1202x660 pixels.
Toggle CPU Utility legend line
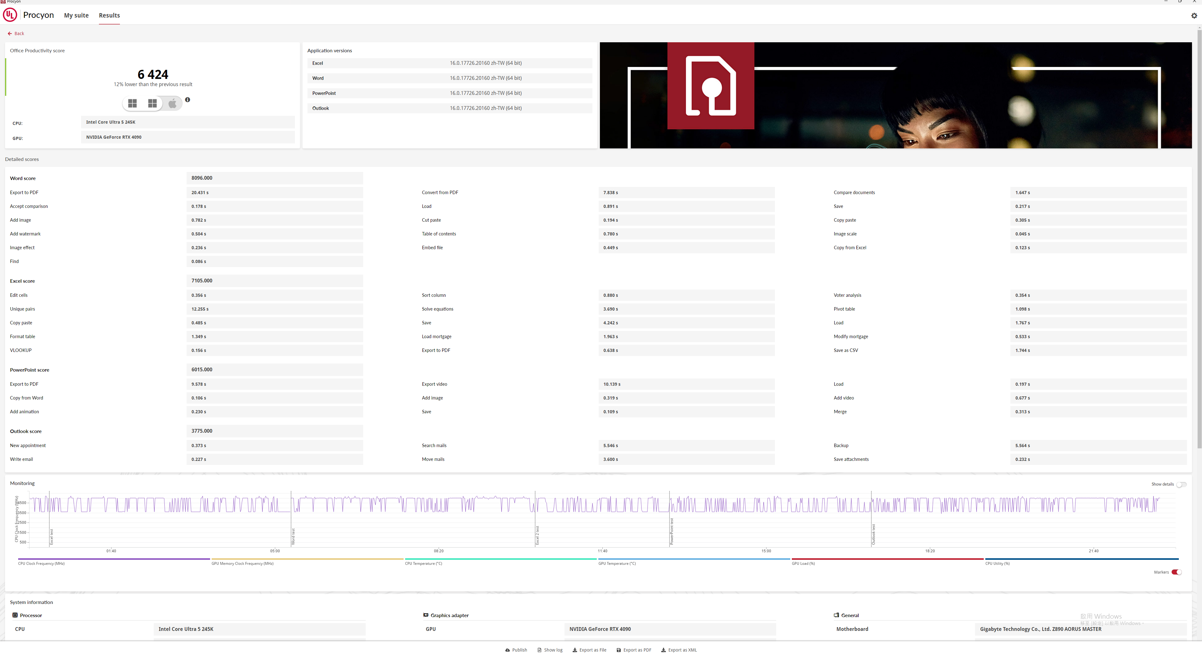point(1082,559)
